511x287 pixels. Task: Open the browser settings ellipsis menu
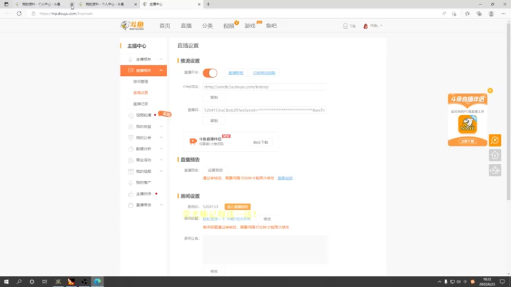click(x=503, y=13)
